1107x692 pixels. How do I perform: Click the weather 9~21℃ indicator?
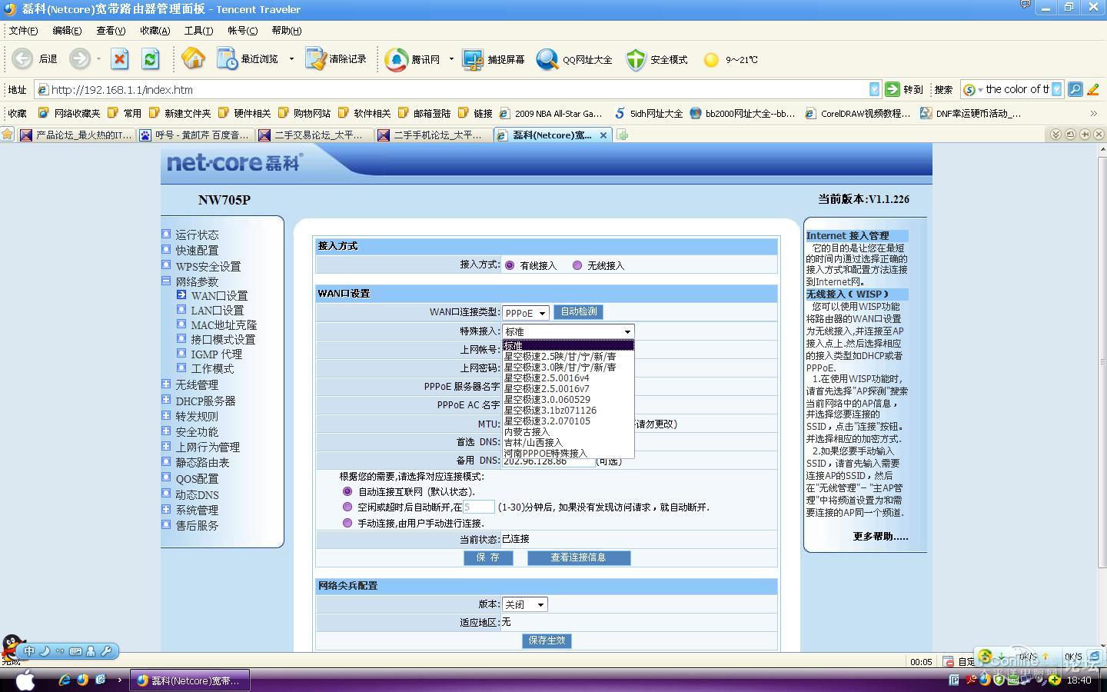pos(731,59)
